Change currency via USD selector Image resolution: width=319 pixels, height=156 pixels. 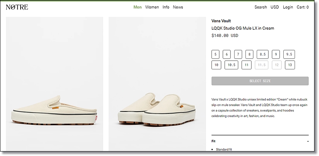click(x=275, y=7)
